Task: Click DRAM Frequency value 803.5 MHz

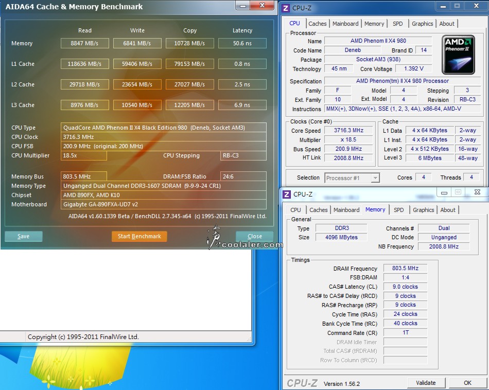Action: [x=405, y=268]
